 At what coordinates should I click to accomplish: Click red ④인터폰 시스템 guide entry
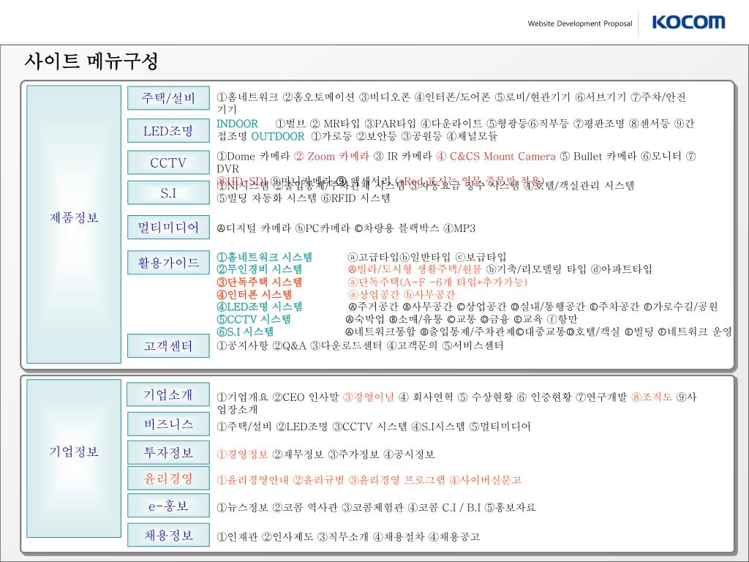tap(254, 294)
